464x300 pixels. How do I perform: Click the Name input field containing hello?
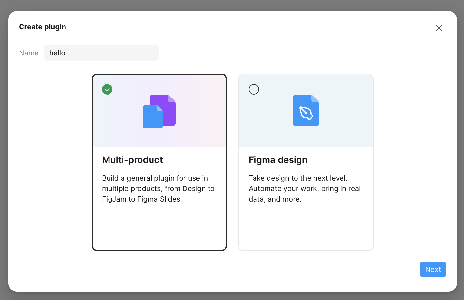(101, 53)
